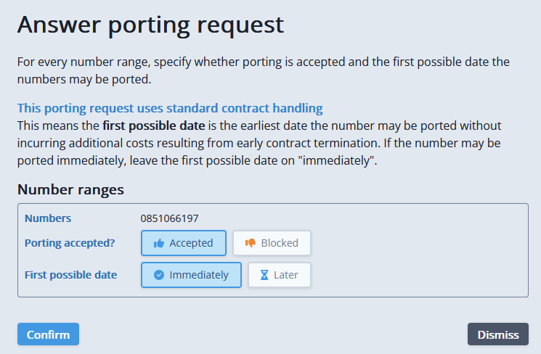Click the bold first possible date text
The height and width of the screenshot is (354, 541).
(154, 125)
